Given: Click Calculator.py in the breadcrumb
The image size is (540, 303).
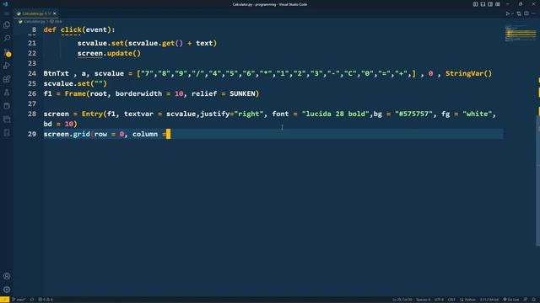Looking at the screenshot, I should pyautogui.click(x=34, y=21).
